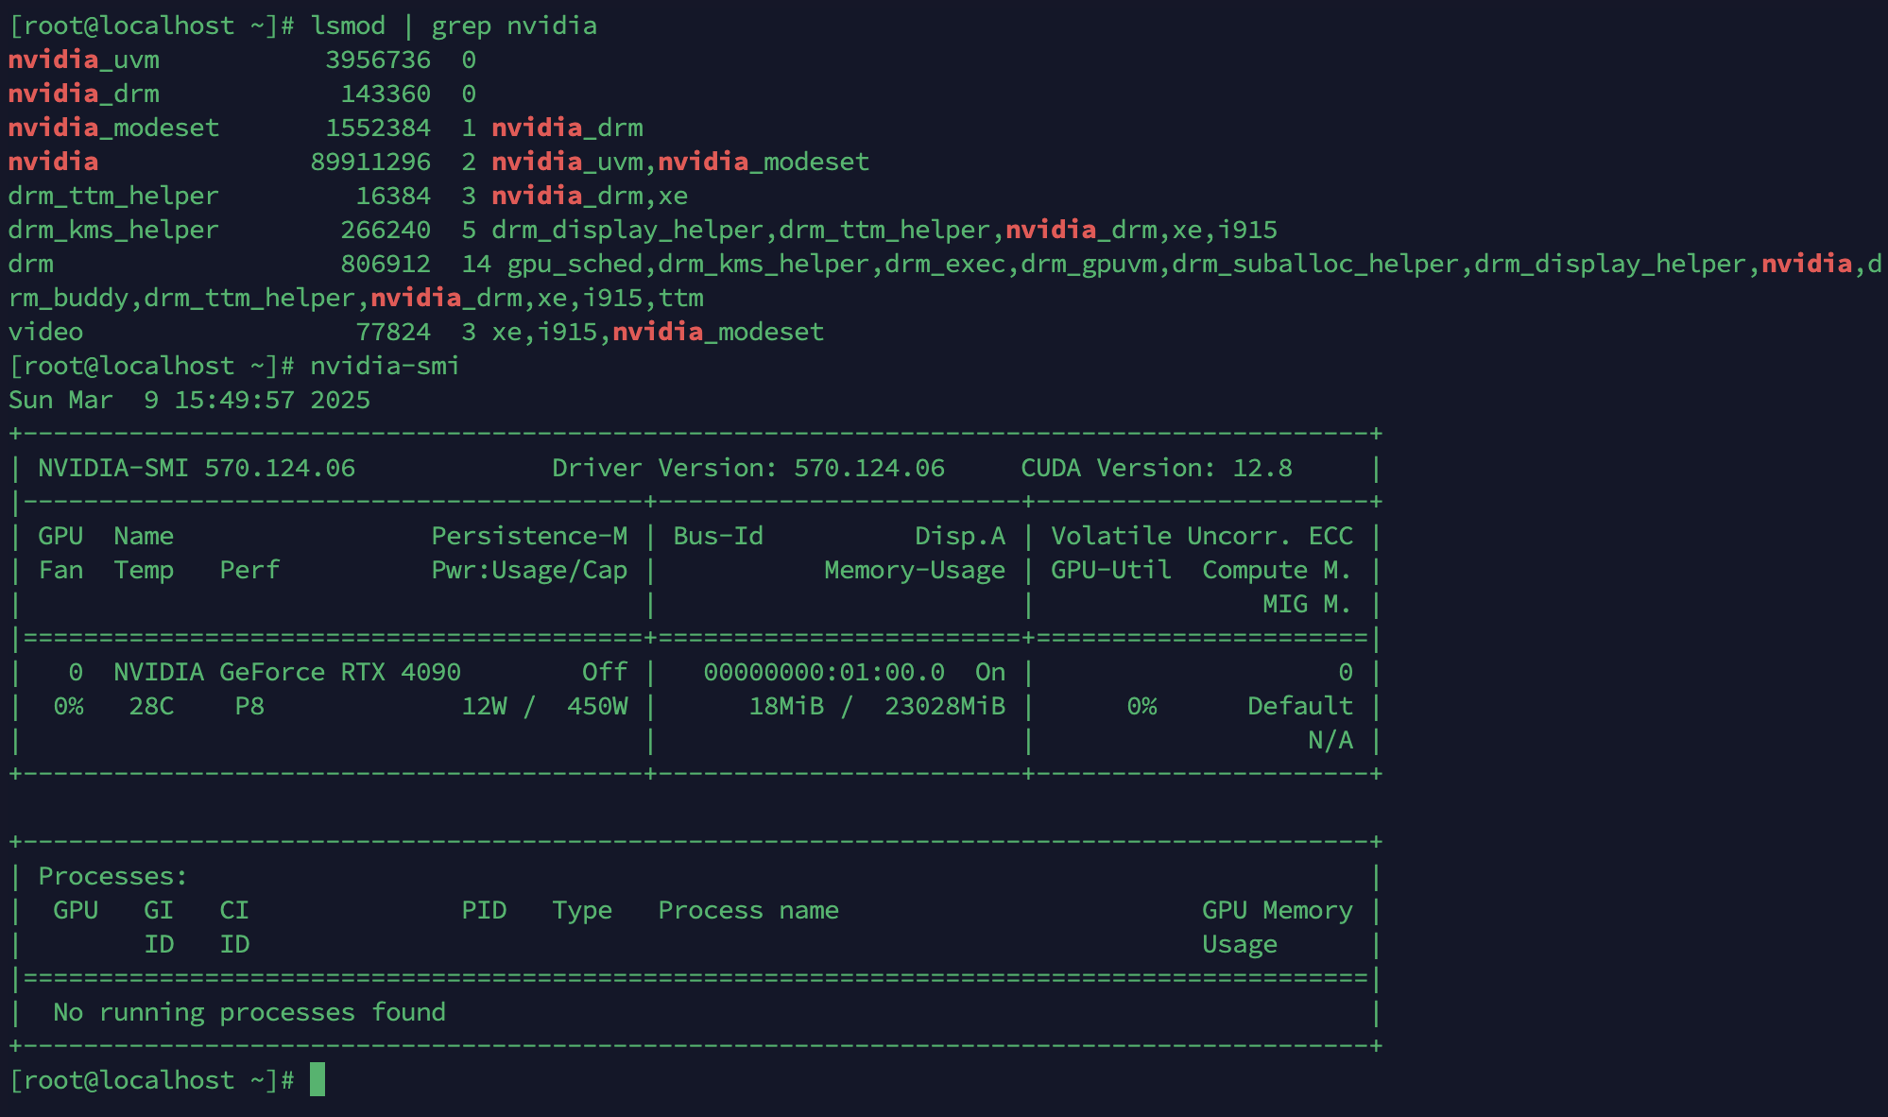
Task: Click the CUDA Version: 12.8 text
Action: [x=1157, y=468]
